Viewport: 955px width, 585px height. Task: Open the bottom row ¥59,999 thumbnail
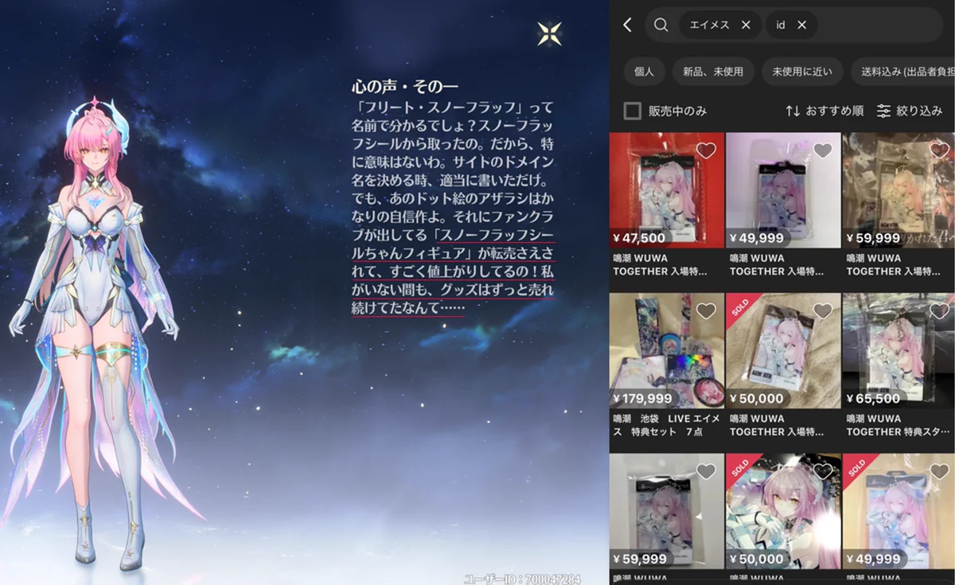[667, 512]
